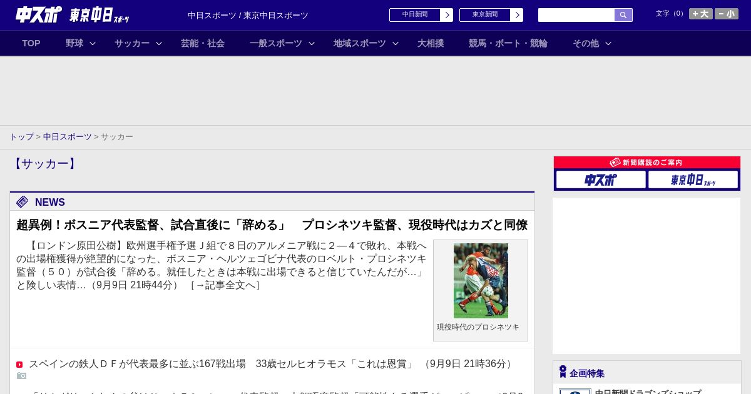Open the 芸能・社会 menu item
Screen dimensions: 751x394
(x=203, y=43)
